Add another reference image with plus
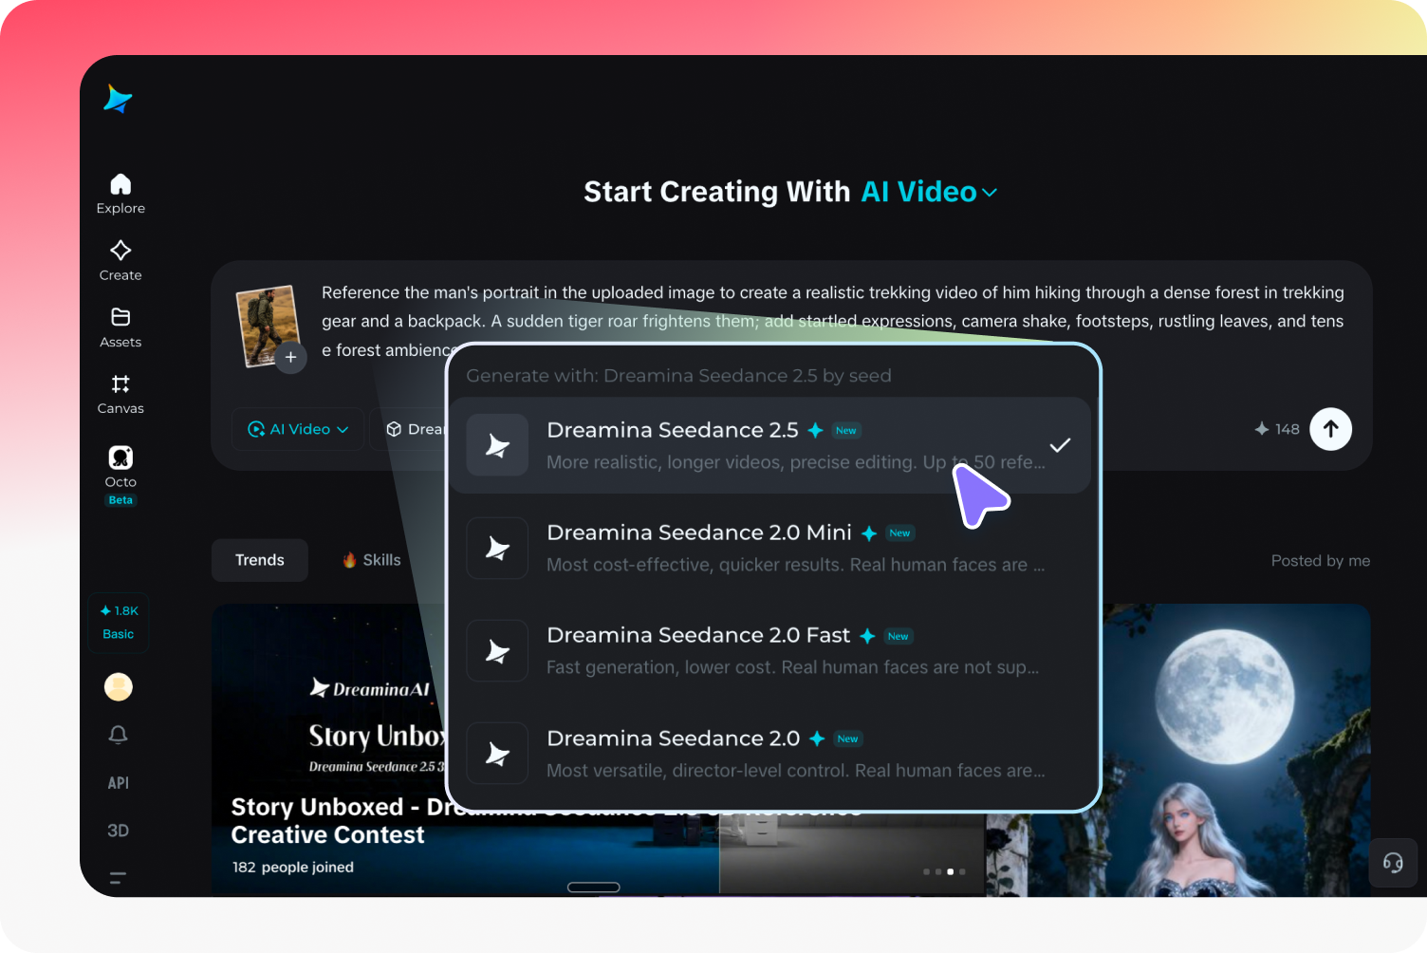The width and height of the screenshot is (1427, 953). point(291,358)
